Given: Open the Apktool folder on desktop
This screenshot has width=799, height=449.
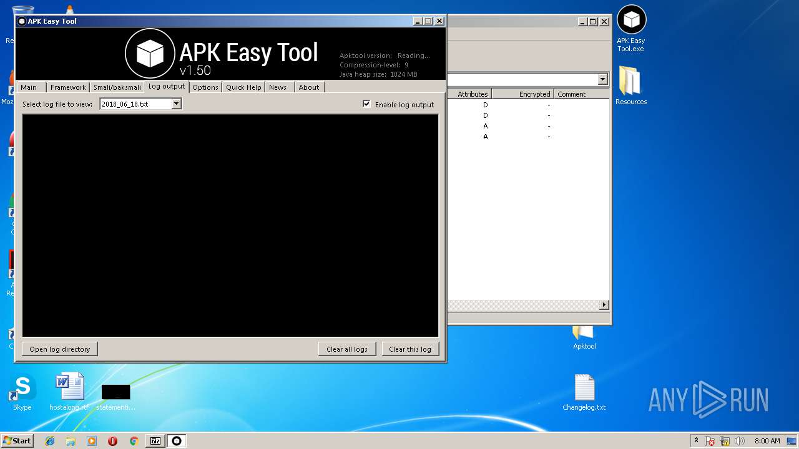Looking at the screenshot, I should coord(584,338).
